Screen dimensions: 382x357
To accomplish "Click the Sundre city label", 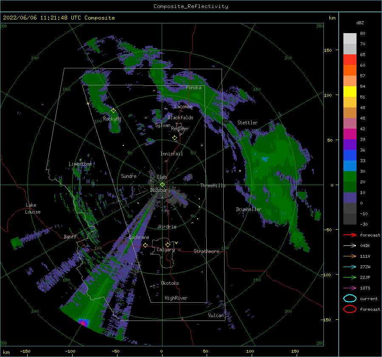I will (129, 176).
